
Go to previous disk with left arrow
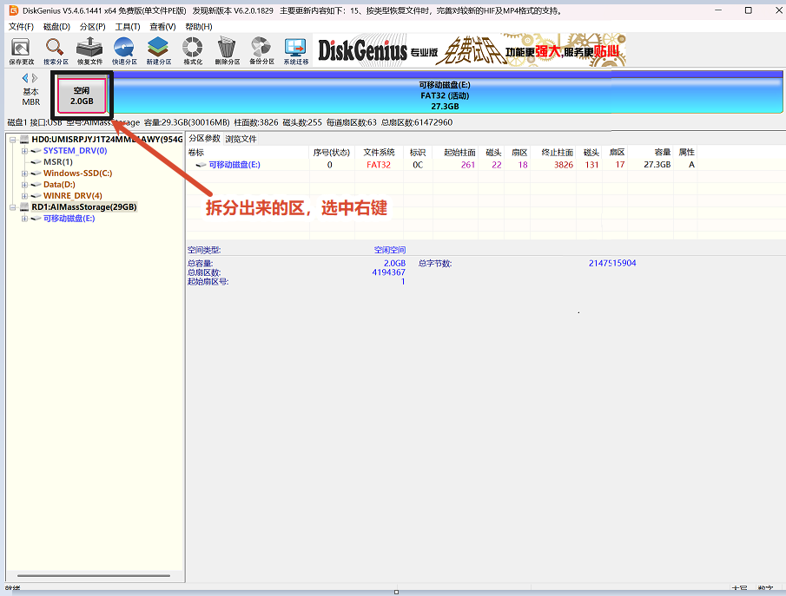24,78
